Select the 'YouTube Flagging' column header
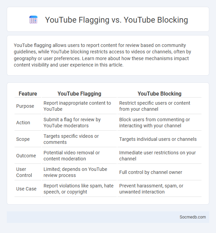This screenshot has height=233, width=216. pos(79,94)
